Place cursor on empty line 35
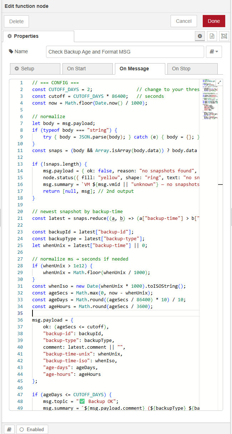Screen dimensions: 232x434 [107, 313]
